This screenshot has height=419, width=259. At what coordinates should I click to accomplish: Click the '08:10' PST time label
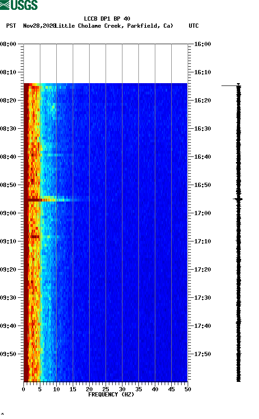(x=8, y=72)
